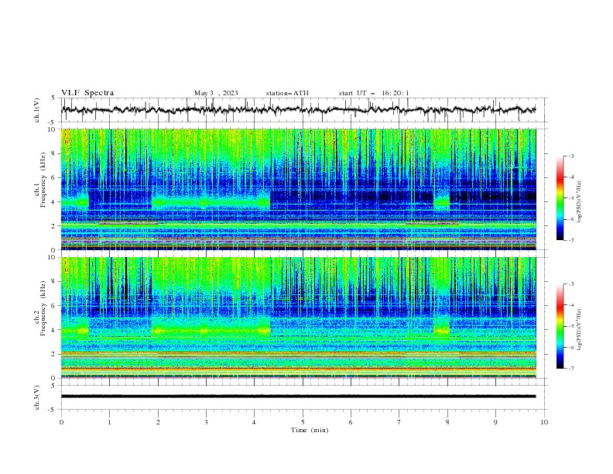This screenshot has height=474, width=613.
Task: Click time axis tick label "2"
Action: 158,422
